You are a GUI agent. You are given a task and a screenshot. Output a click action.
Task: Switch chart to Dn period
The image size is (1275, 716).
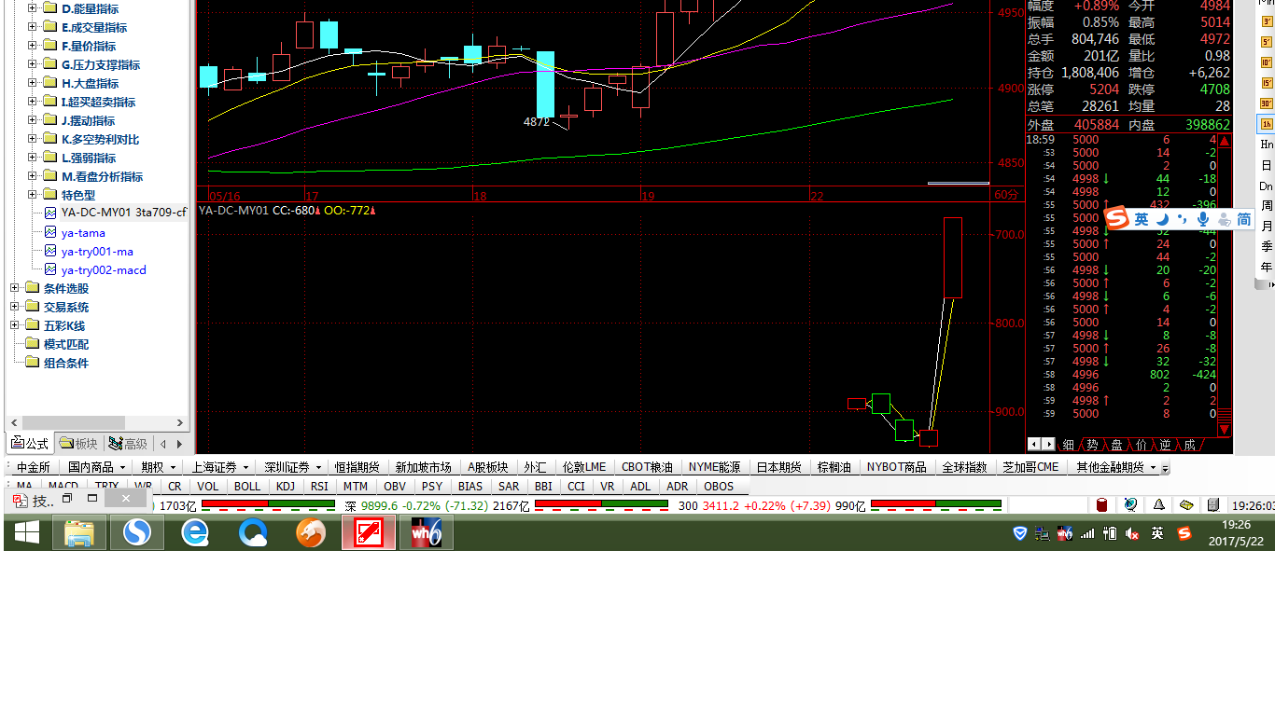[x=1267, y=186]
